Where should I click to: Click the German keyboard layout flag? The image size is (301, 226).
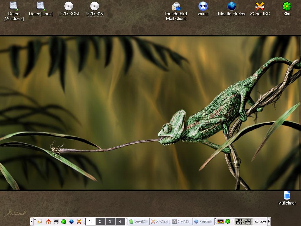click(x=220, y=222)
